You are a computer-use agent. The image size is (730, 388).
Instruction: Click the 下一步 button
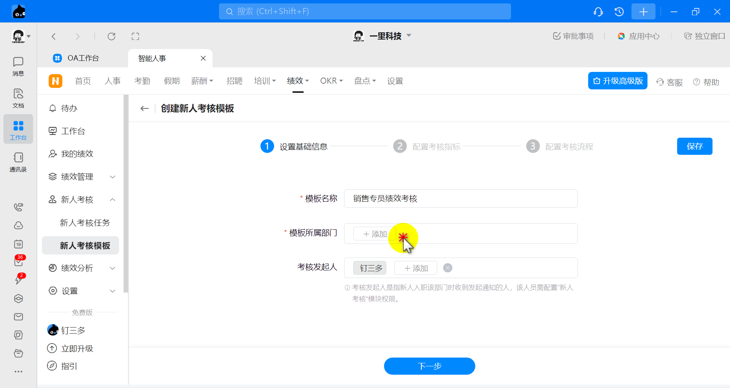point(429,366)
